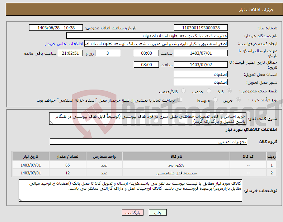Viewport: 283px width, 222px height.
Task: Click the resize handle of buyer notes area
Action: [20, 199]
